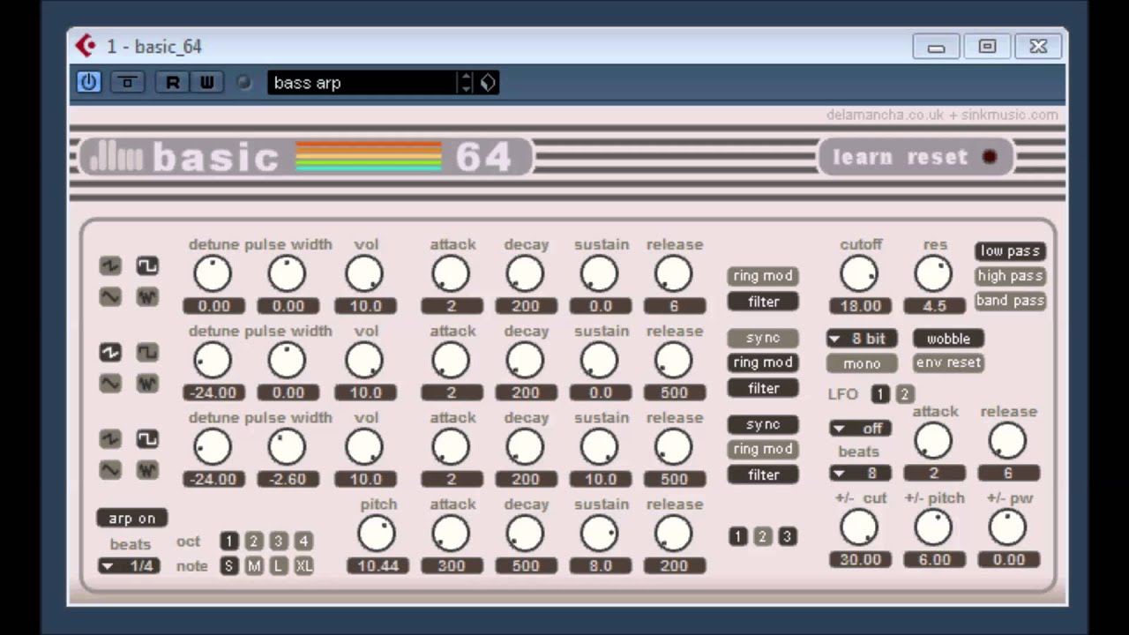
Task: Select square waveform for the third oscillator
Action: pos(147,438)
